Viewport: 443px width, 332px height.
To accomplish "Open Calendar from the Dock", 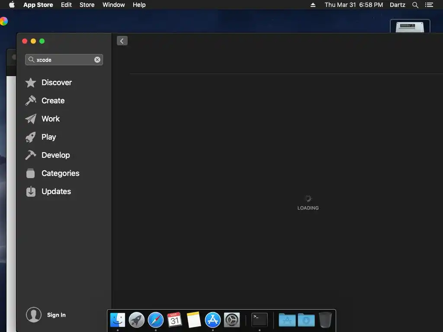I will point(174,320).
